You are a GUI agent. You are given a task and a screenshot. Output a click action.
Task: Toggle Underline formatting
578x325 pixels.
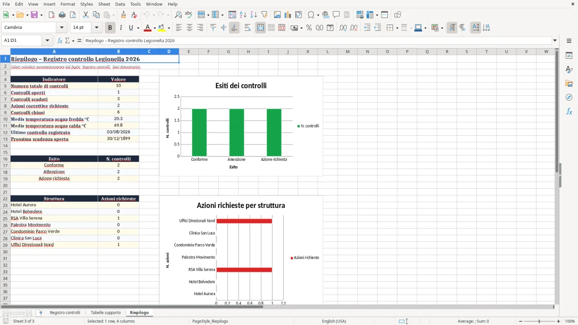(x=131, y=28)
